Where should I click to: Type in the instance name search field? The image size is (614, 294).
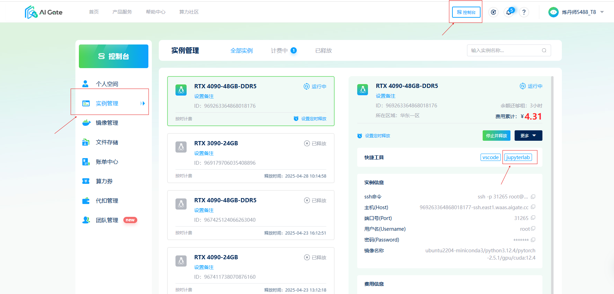pyautogui.click(x=504, y=50)
